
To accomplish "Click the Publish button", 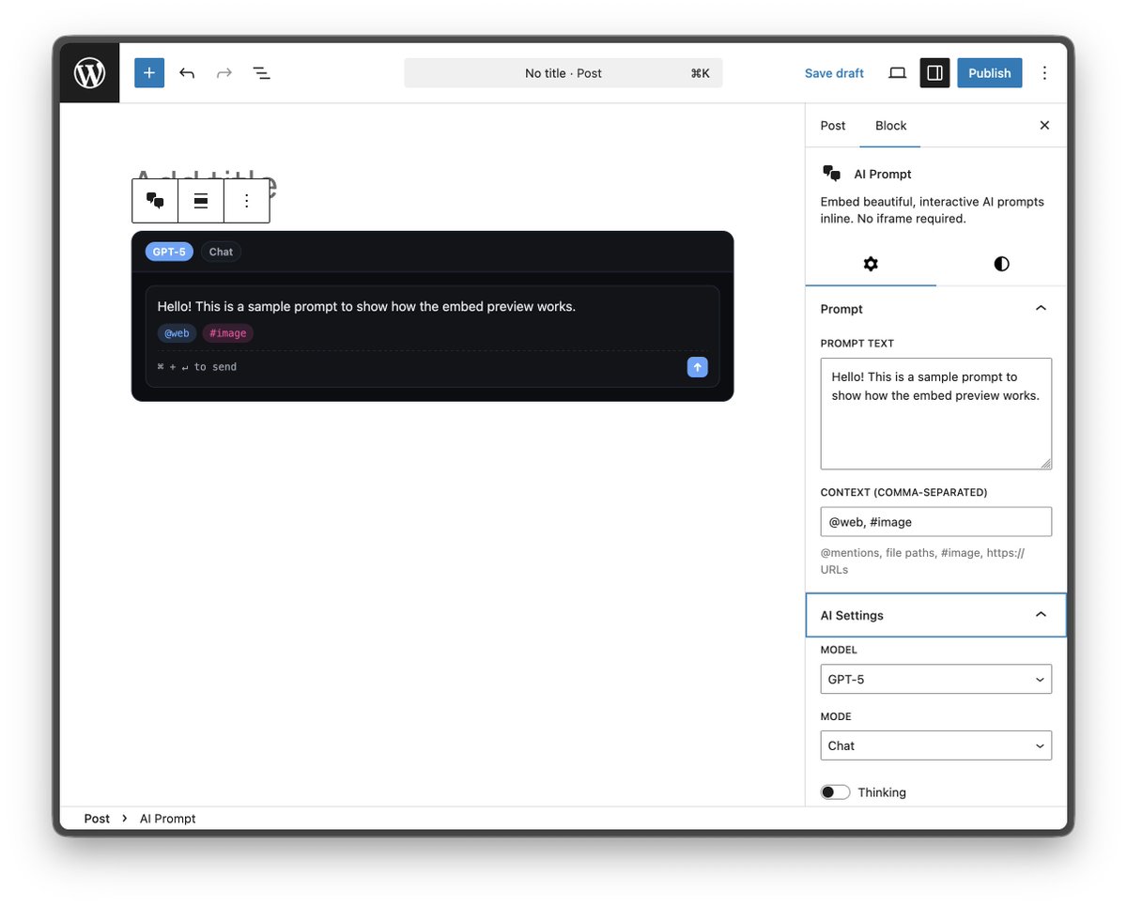I will pyautogui.click(x=989, y=73).
